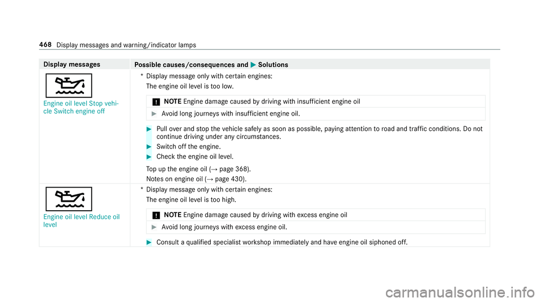Click the 'Display messages and warning/indicator lamps' title
Screen dimensions: 544x302
(126, 45)
